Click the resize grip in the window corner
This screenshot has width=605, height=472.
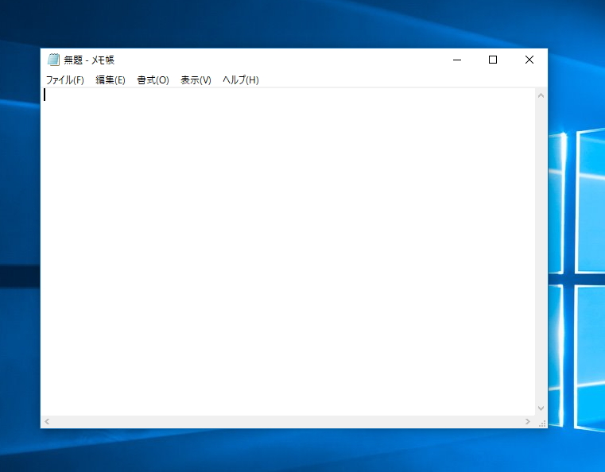pos(541,423)
